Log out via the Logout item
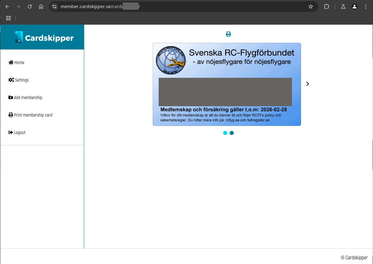 pyautogui.click(x=17, y=132)
